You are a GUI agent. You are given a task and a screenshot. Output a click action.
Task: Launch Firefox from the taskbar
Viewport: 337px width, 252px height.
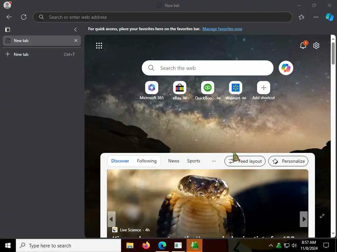(146, 245)
